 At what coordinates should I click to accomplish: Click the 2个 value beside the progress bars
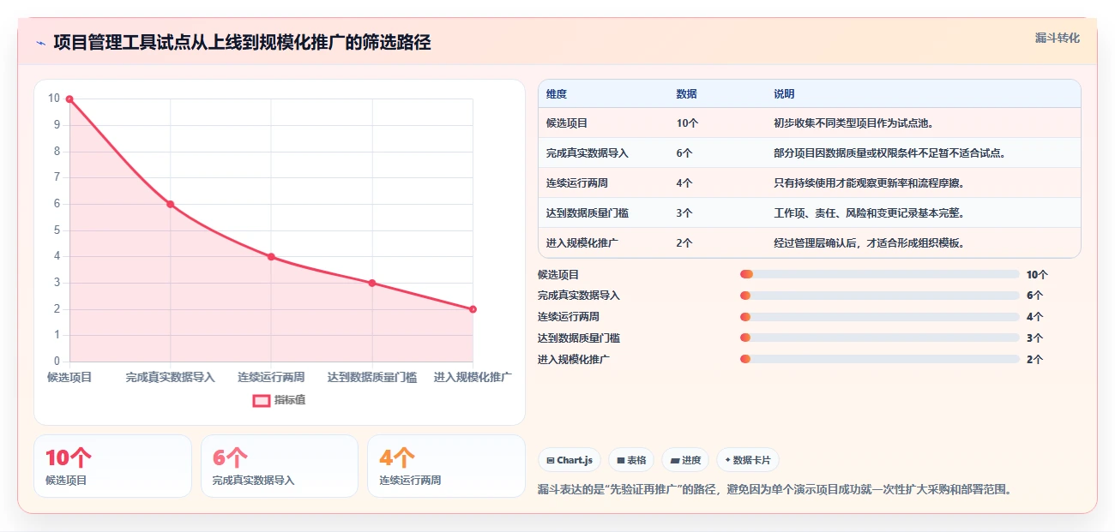(1034, 360)
